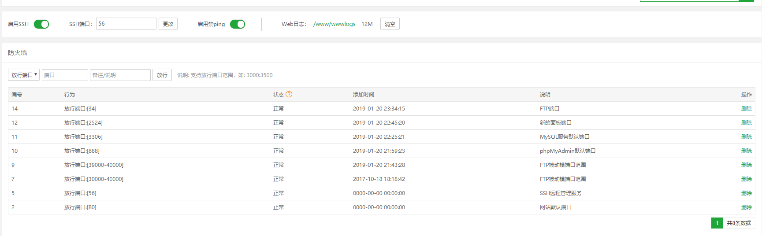Viewport: 762px width, 236px height.
Task: Toggle the 启用SSH switch
Action: (41, 24)
